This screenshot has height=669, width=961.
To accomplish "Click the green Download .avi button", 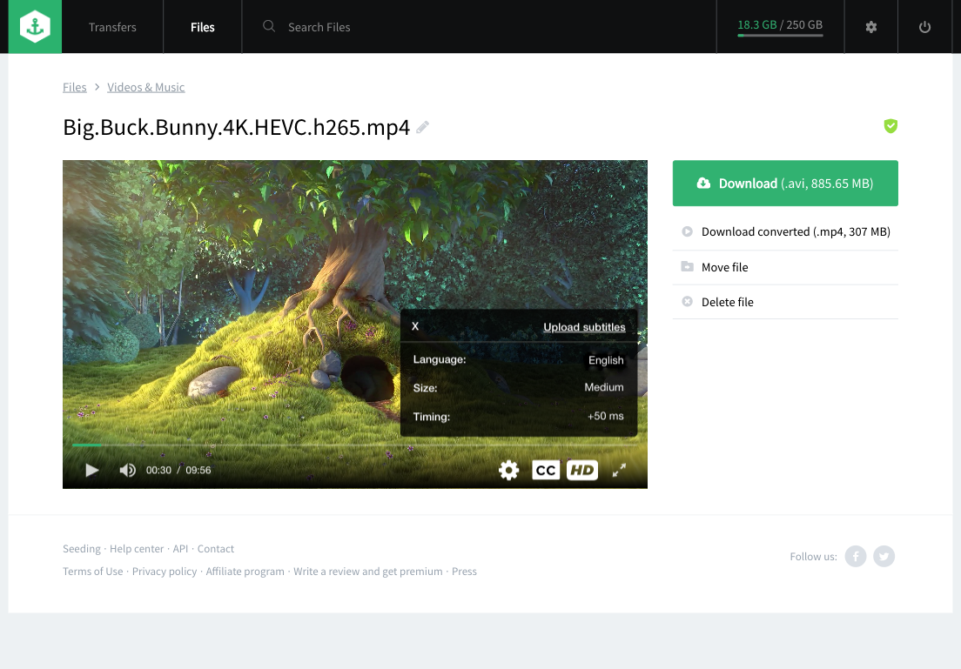I will pyautogui.click(x=784, y=184).
